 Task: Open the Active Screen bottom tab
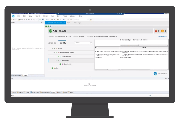pos(35,92)
